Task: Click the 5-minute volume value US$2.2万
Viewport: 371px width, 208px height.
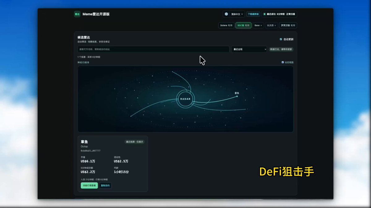Action: coord(88,172)
